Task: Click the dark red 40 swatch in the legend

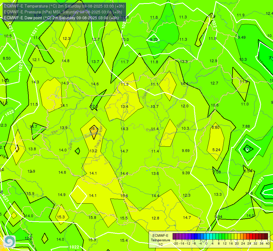Action: click(x=266, y=236)
